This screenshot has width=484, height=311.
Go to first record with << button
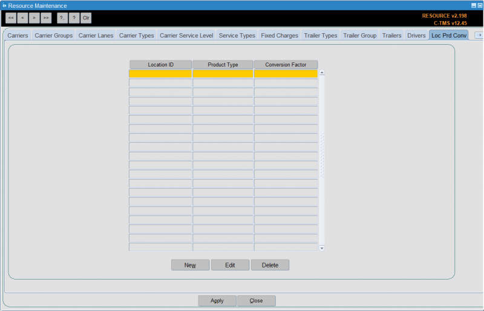click(11, 18)
